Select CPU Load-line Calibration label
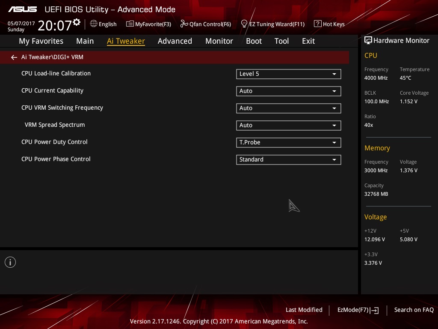Screen dimensions: 438x329 click(x=56, y=74)
